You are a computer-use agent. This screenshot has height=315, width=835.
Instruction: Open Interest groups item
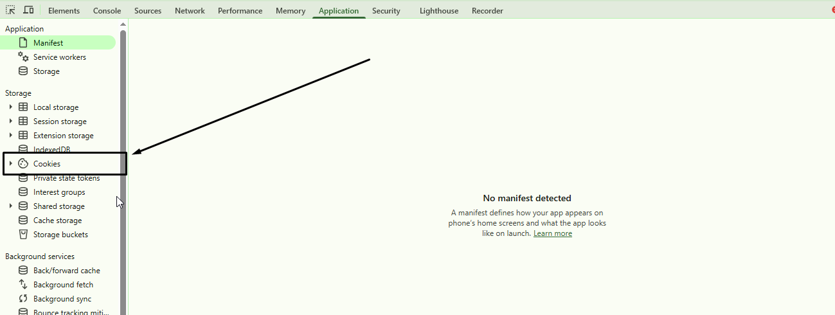click(x=58, y=192)
